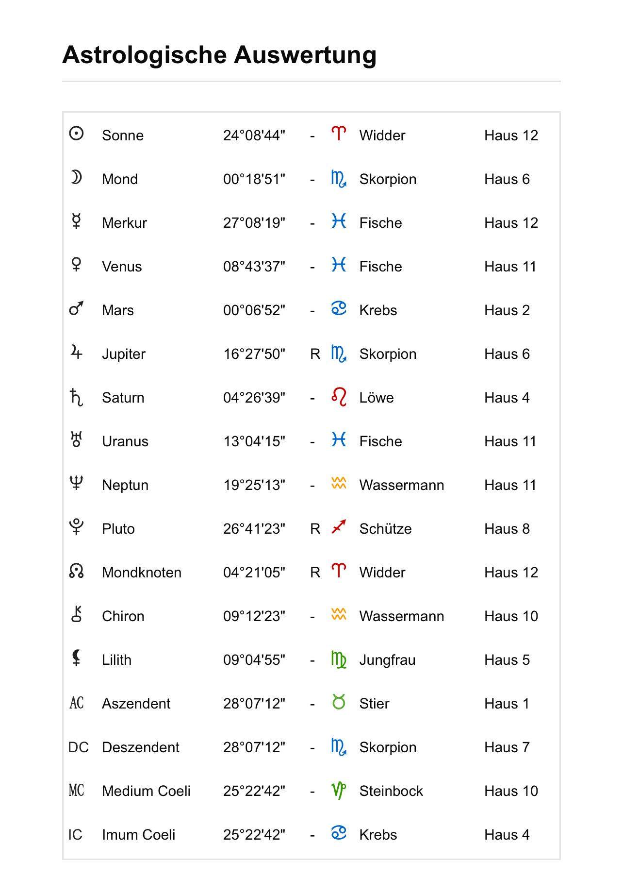623x895 pixels.
Task: Click the Lilith black moon icon
Action: [x=76, y=658]
